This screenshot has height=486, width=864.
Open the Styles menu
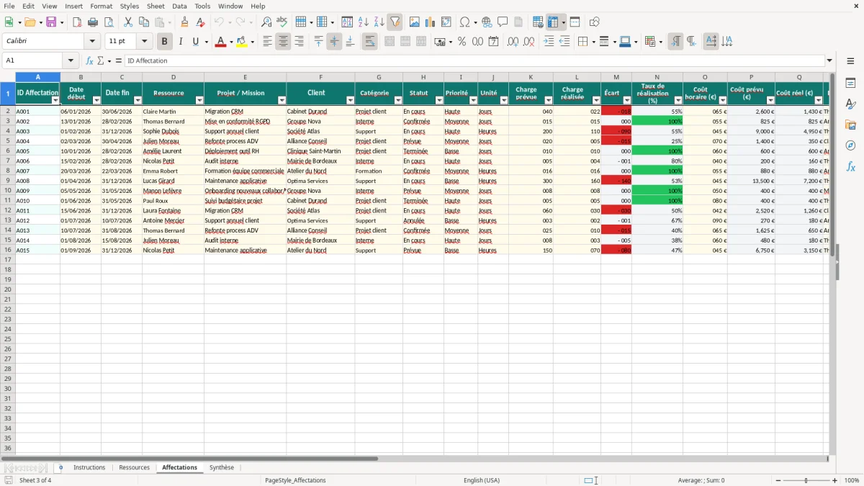pyautogui.click(x=130, y=6)
